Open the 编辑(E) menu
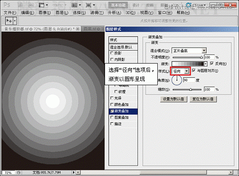 [x=28, y=13]
